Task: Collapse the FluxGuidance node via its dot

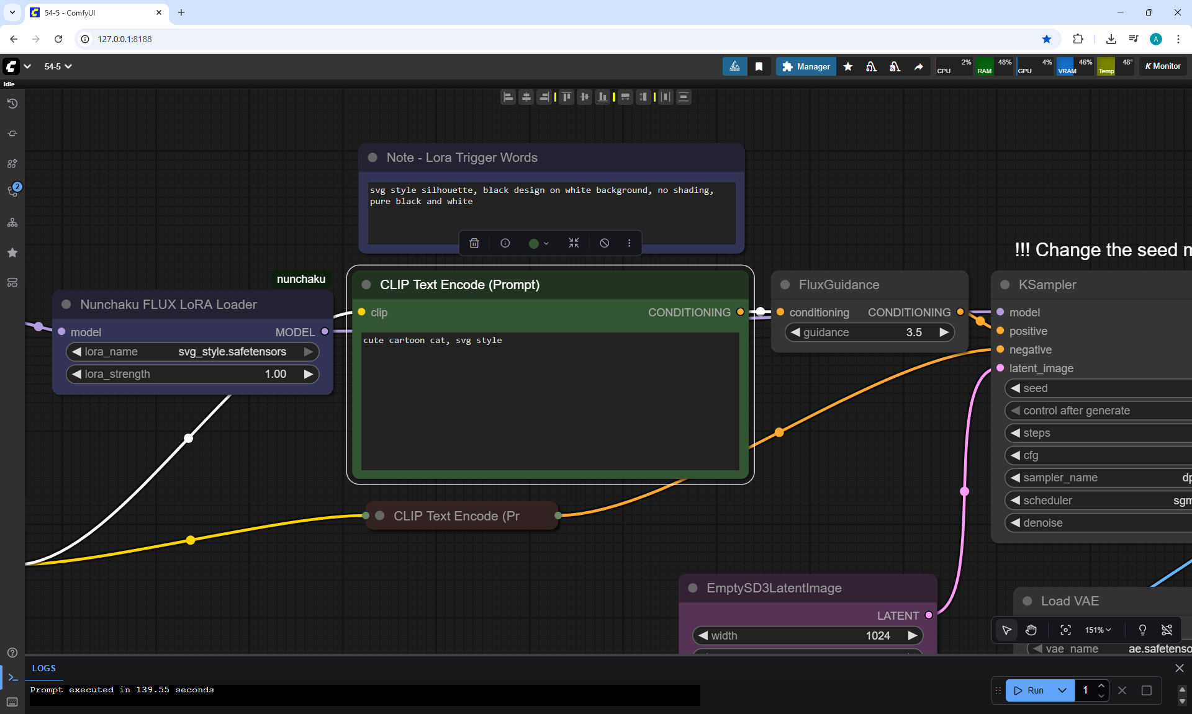Action: pos(785,285)
